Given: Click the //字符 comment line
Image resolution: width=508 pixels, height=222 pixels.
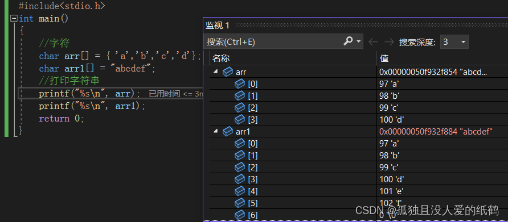Looking at the screenshot, I should pyautogui.click(x=55, y=43).
